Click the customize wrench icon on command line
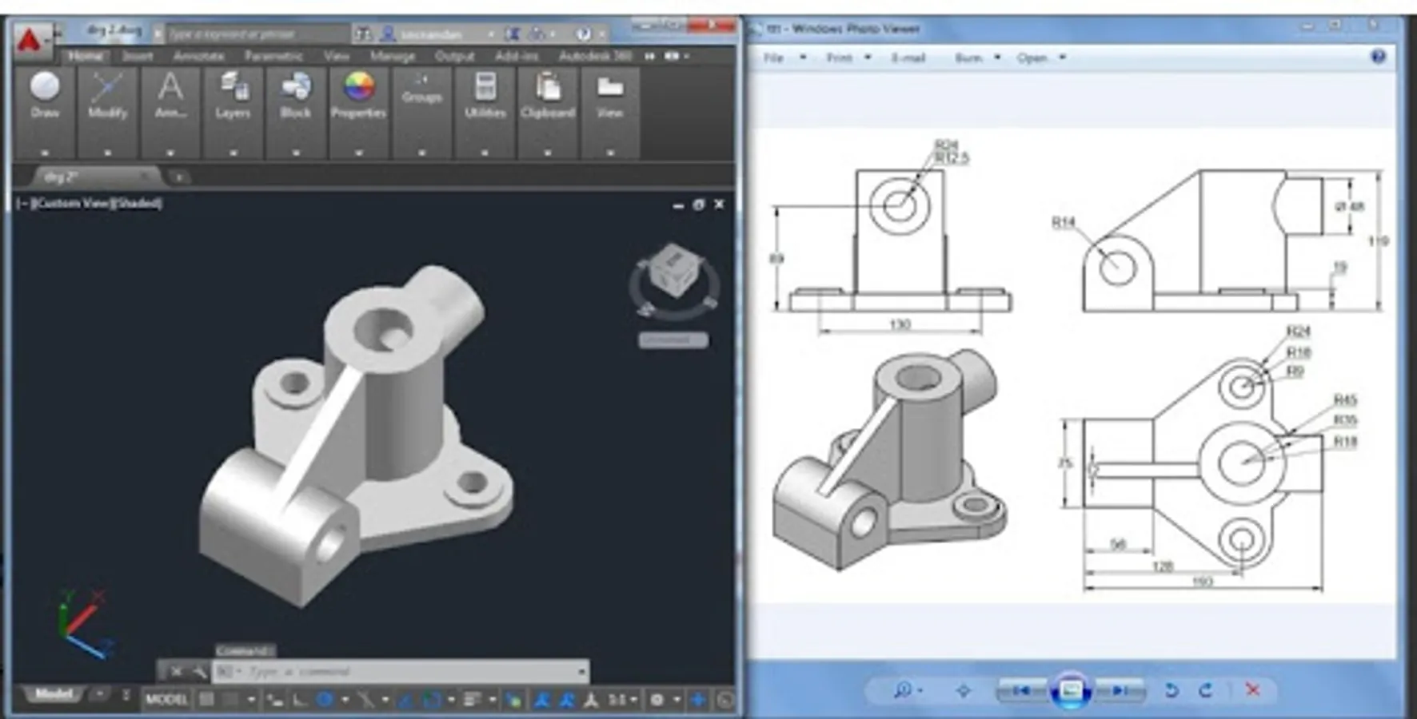The width and height of the screenshot is (1417, 719). point(198,672)
